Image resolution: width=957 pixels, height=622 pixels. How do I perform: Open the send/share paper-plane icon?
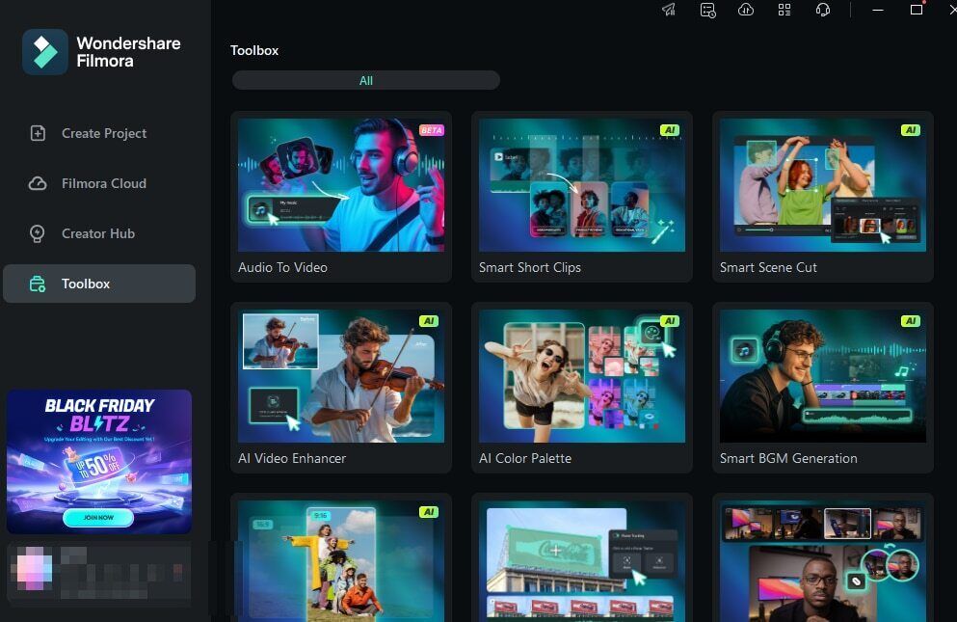669,10
